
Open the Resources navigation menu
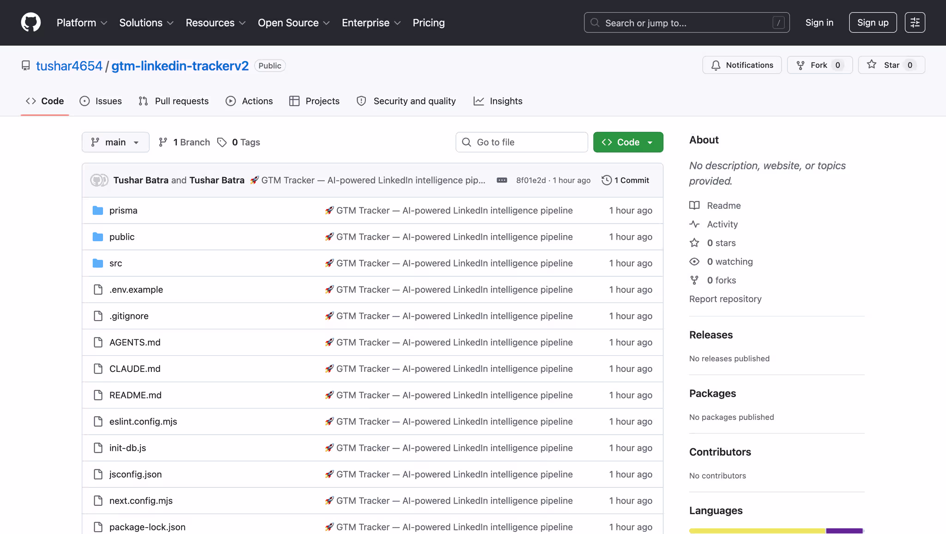pos(215,22)
